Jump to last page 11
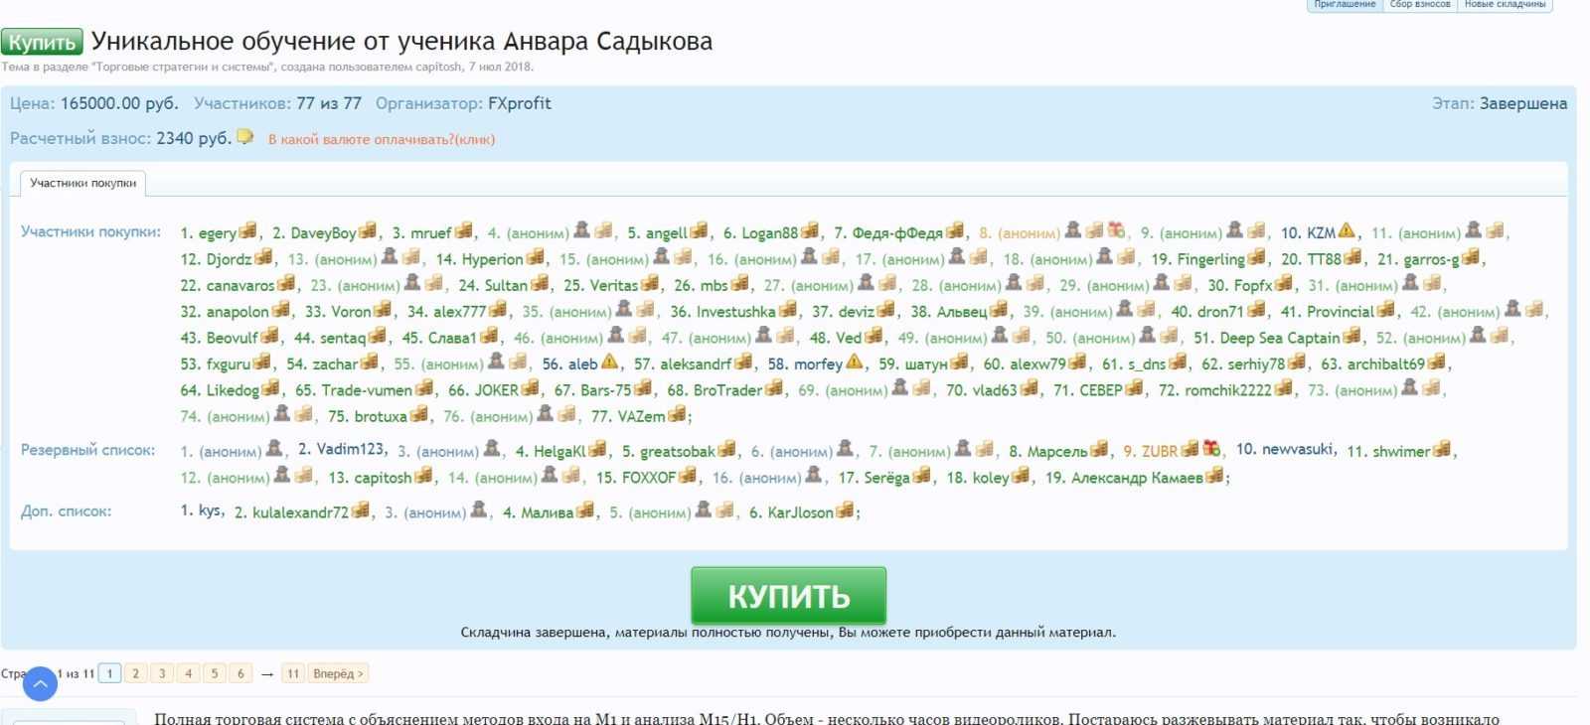The height and width of the screenshot is (725, 1590). pyautogui.click(x=293, y=673)
